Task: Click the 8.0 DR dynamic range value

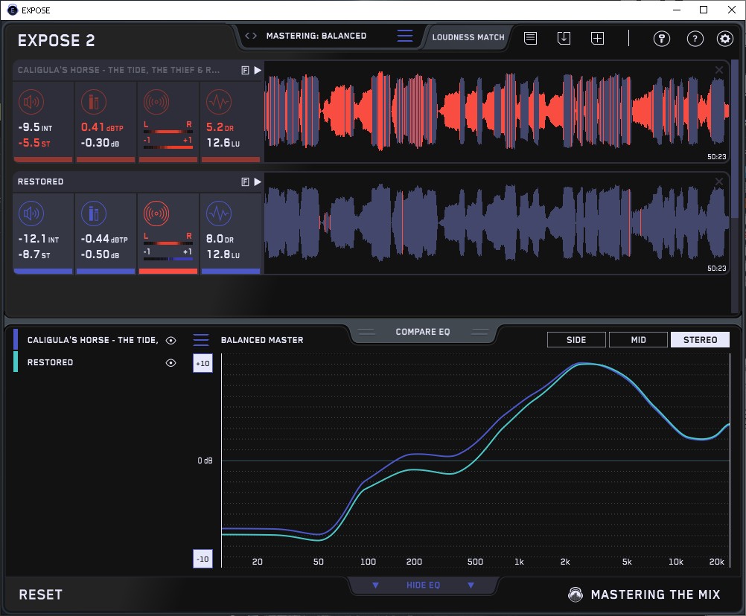Action: tap(220, 239)
